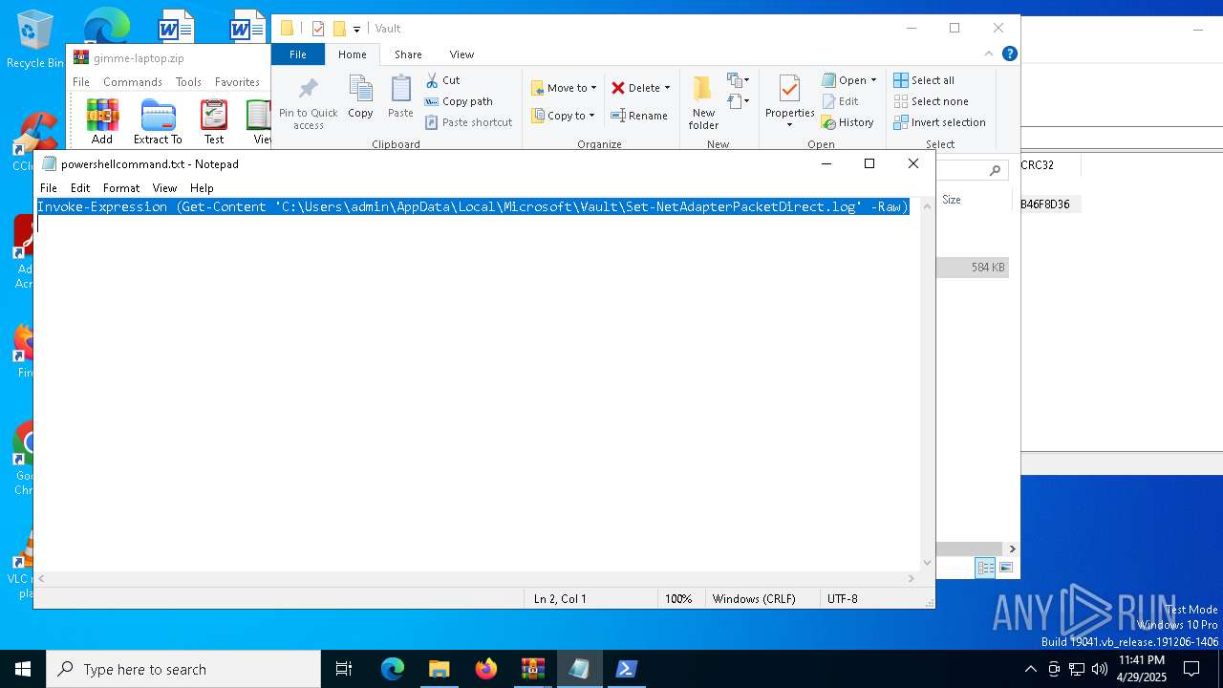
Task: Click WinRAR Add button
Action: (x=102, y=121)
